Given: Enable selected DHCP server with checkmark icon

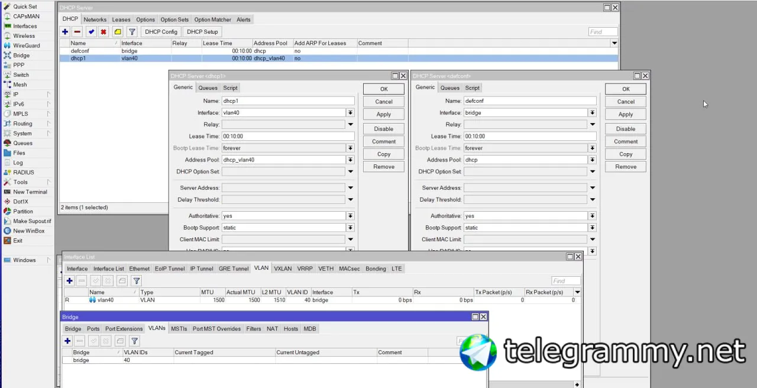Looking at the screenshot, I should coord(91,32).
